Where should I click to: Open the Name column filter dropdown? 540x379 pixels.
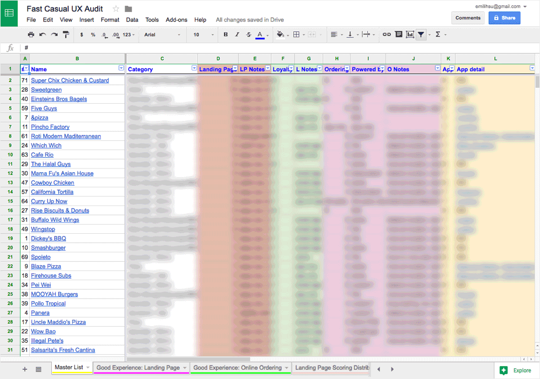point(121,68)
